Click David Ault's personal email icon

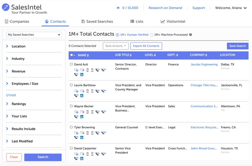pyautogui.click(x=82, y=70)
